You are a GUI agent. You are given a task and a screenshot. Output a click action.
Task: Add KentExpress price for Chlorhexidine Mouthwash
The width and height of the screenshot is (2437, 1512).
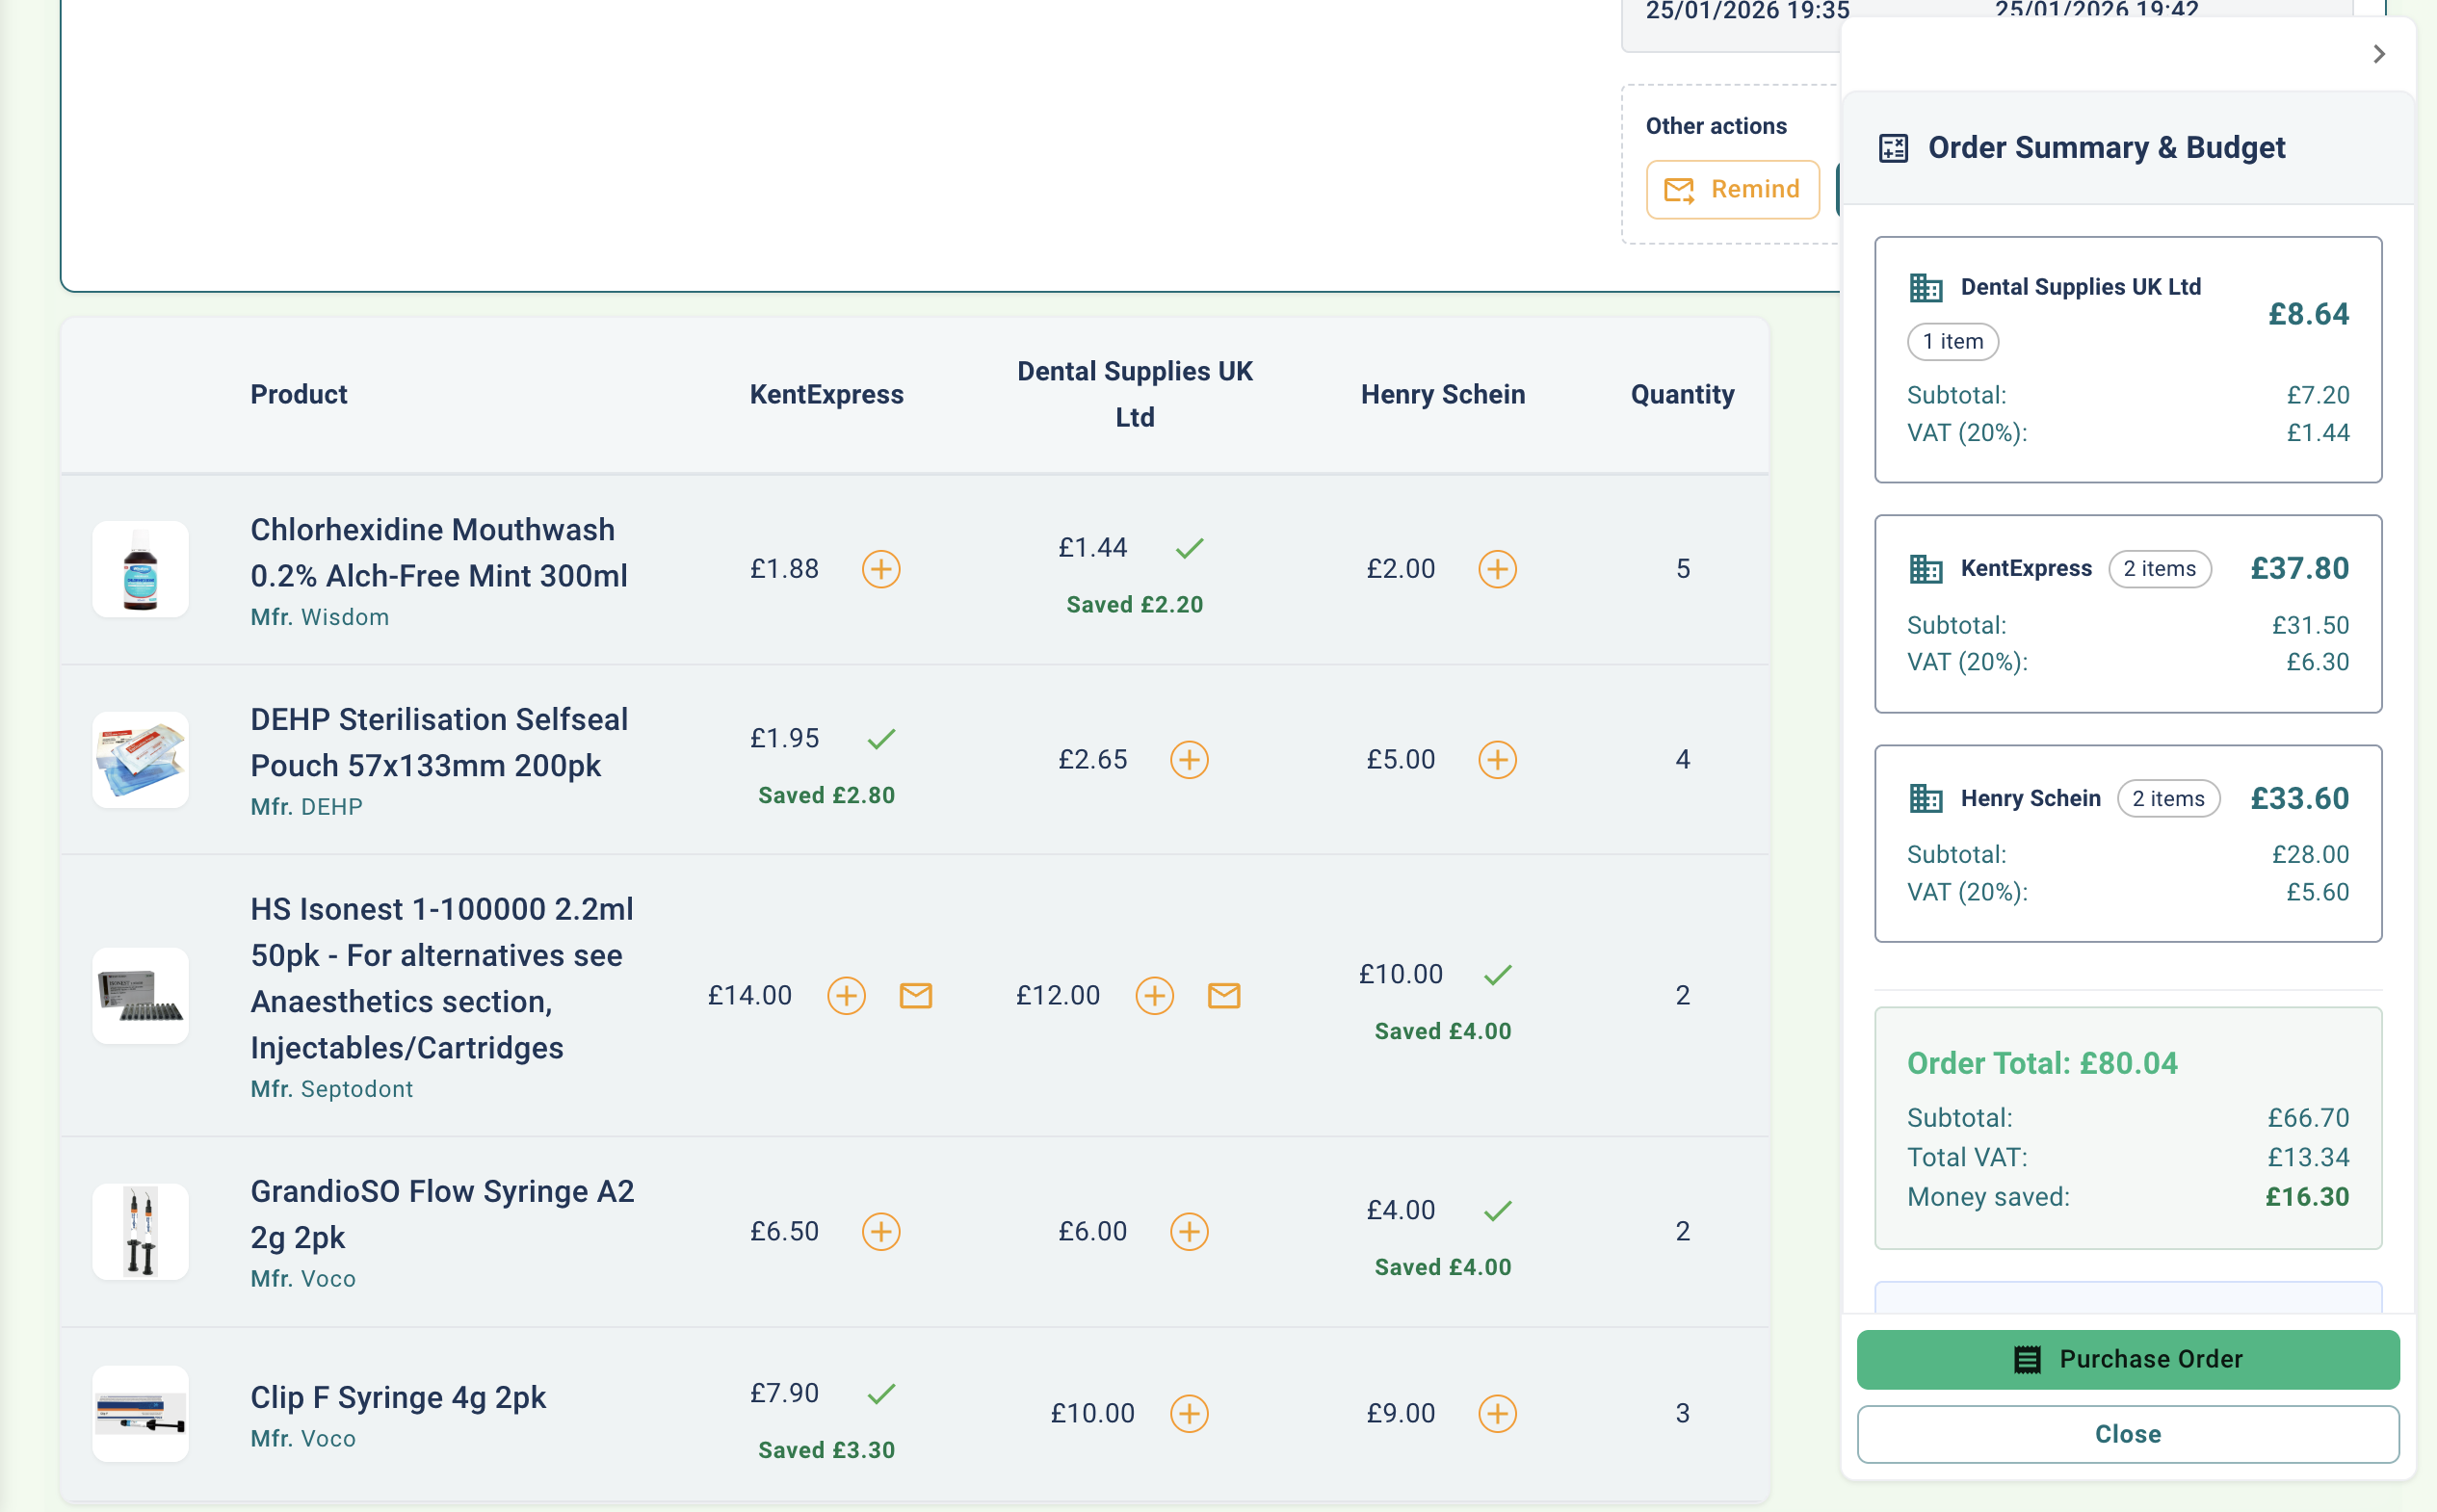pyautogui.click(x=881, y=569)
